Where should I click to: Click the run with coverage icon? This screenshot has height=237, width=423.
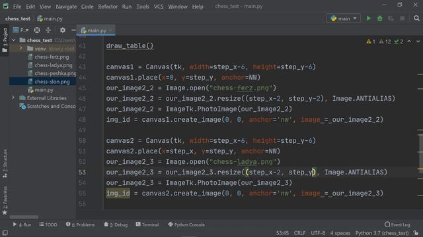pyautogui.click(x=391, y=18)
